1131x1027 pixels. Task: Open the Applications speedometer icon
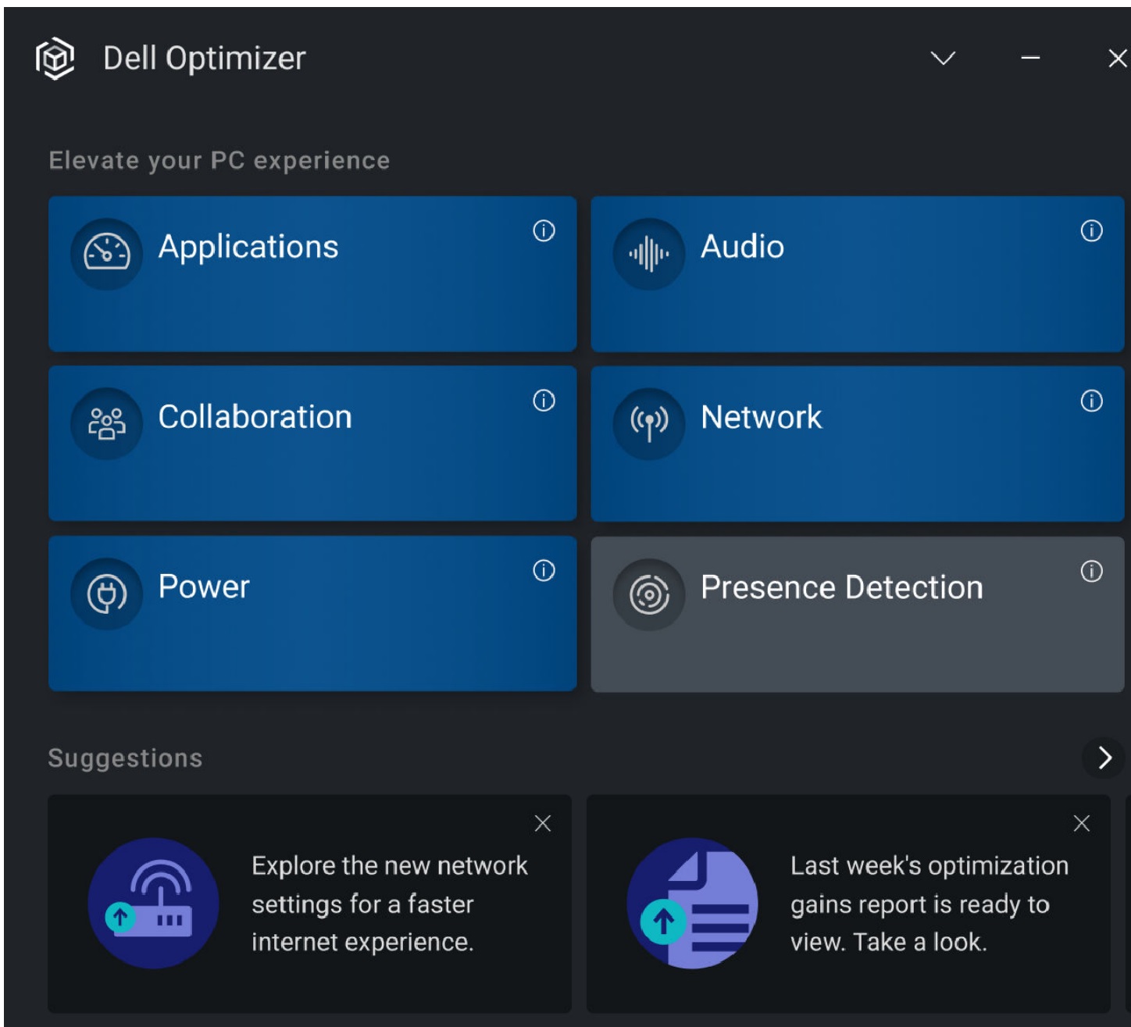(x=106, y=253)
